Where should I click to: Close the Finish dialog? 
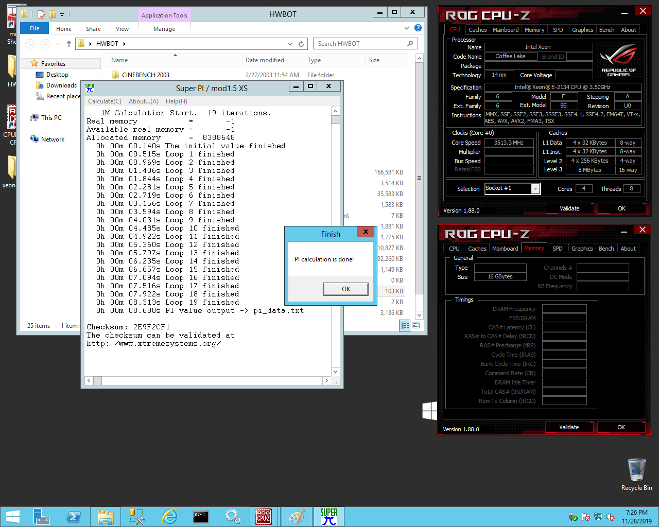[366, 232]
